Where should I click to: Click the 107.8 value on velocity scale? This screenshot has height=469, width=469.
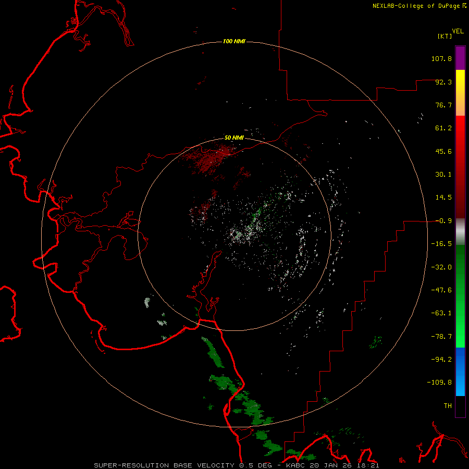(441, 58)
